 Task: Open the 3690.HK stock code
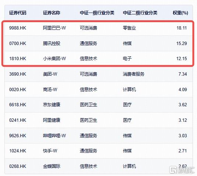click(18, 74)
